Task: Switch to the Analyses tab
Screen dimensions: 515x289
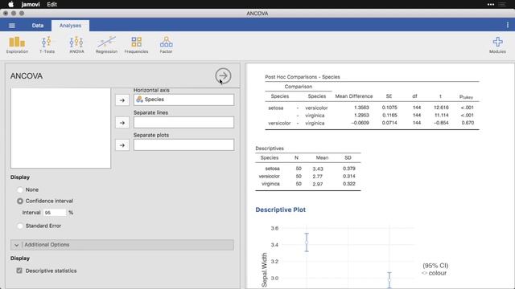Action: [70, 26]
